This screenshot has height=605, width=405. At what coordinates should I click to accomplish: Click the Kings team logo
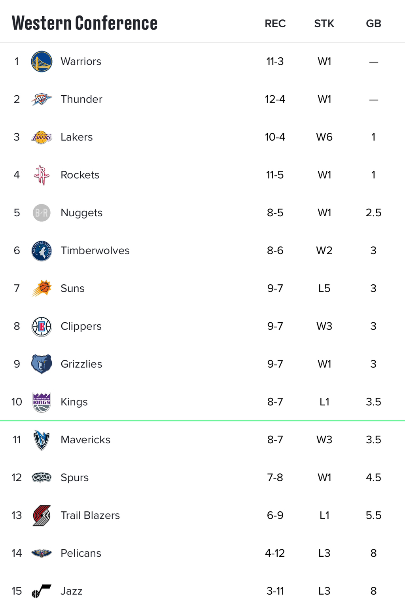tap(42, 402)
